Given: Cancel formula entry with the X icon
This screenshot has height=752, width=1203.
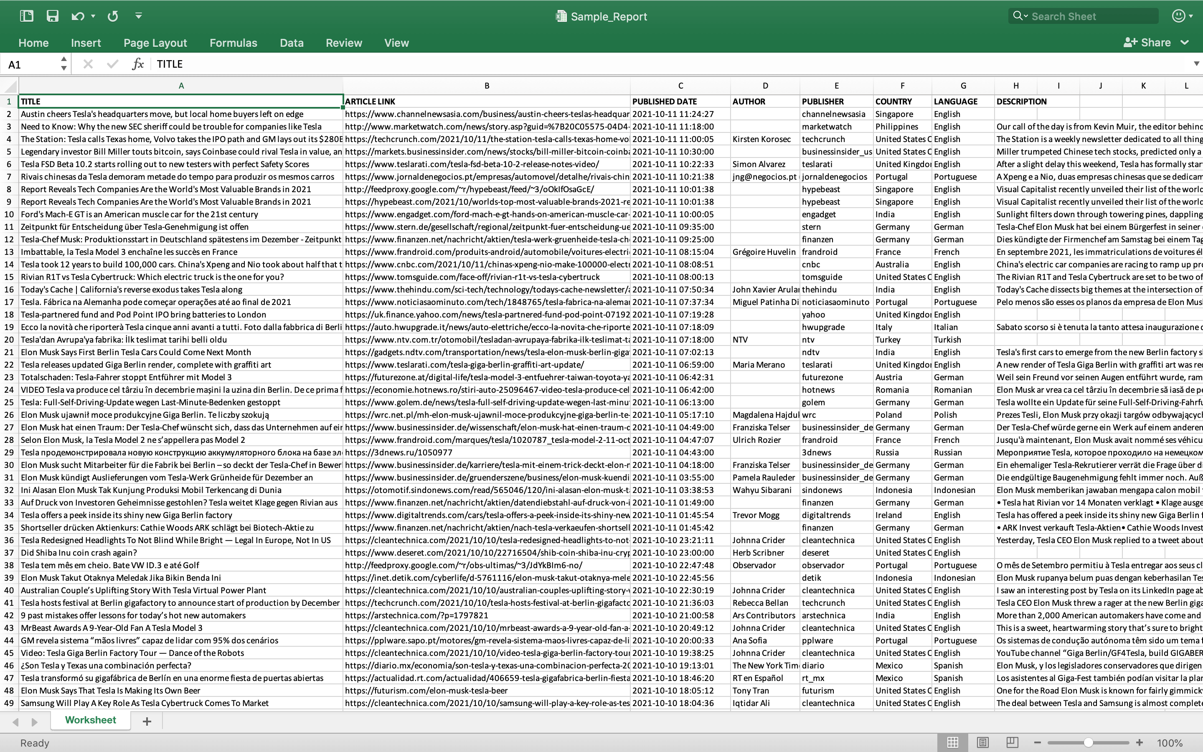Looking at the screenshot, I should click(88, 64).
